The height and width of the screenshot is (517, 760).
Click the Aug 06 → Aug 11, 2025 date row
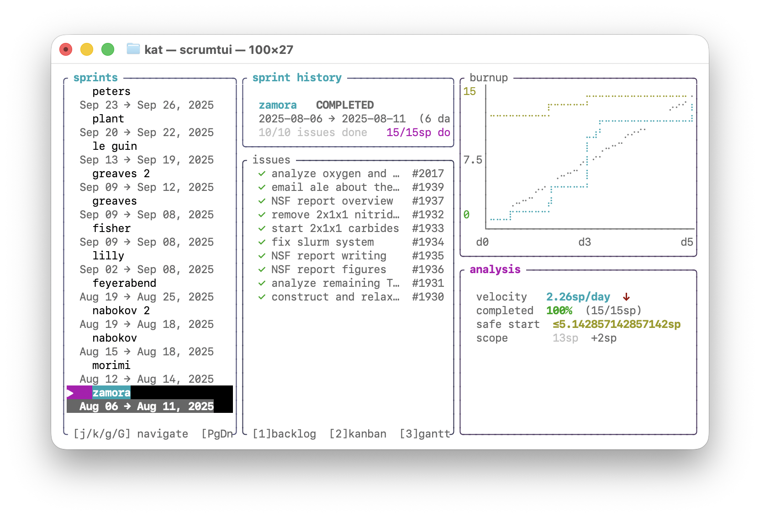[x=147, y=406]
